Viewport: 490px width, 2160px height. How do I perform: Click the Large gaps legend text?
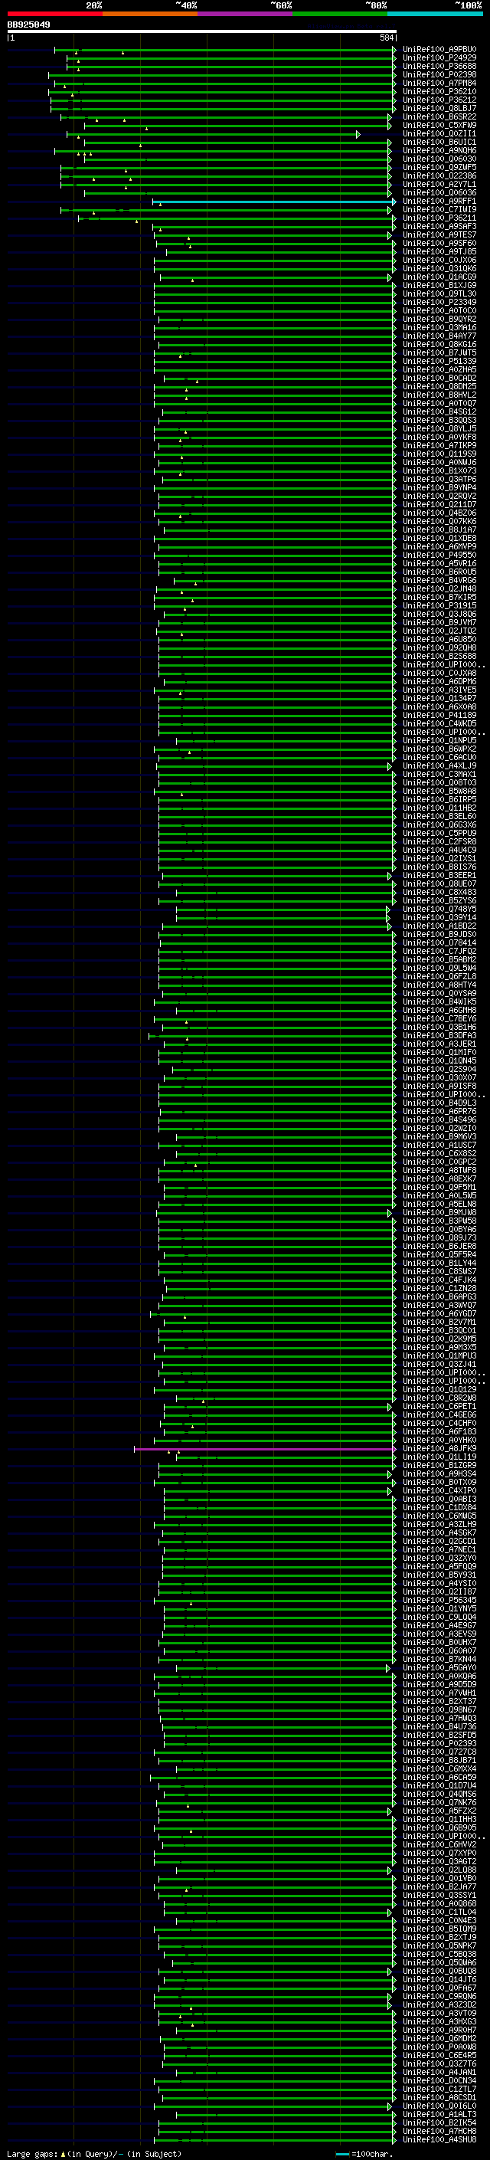click(32, 2153)
